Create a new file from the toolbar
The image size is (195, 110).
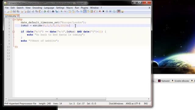[7, 12]
